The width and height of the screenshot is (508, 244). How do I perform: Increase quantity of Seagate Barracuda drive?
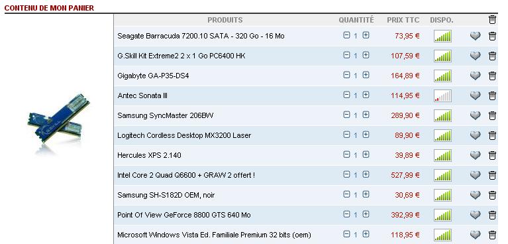click(366, 35)
